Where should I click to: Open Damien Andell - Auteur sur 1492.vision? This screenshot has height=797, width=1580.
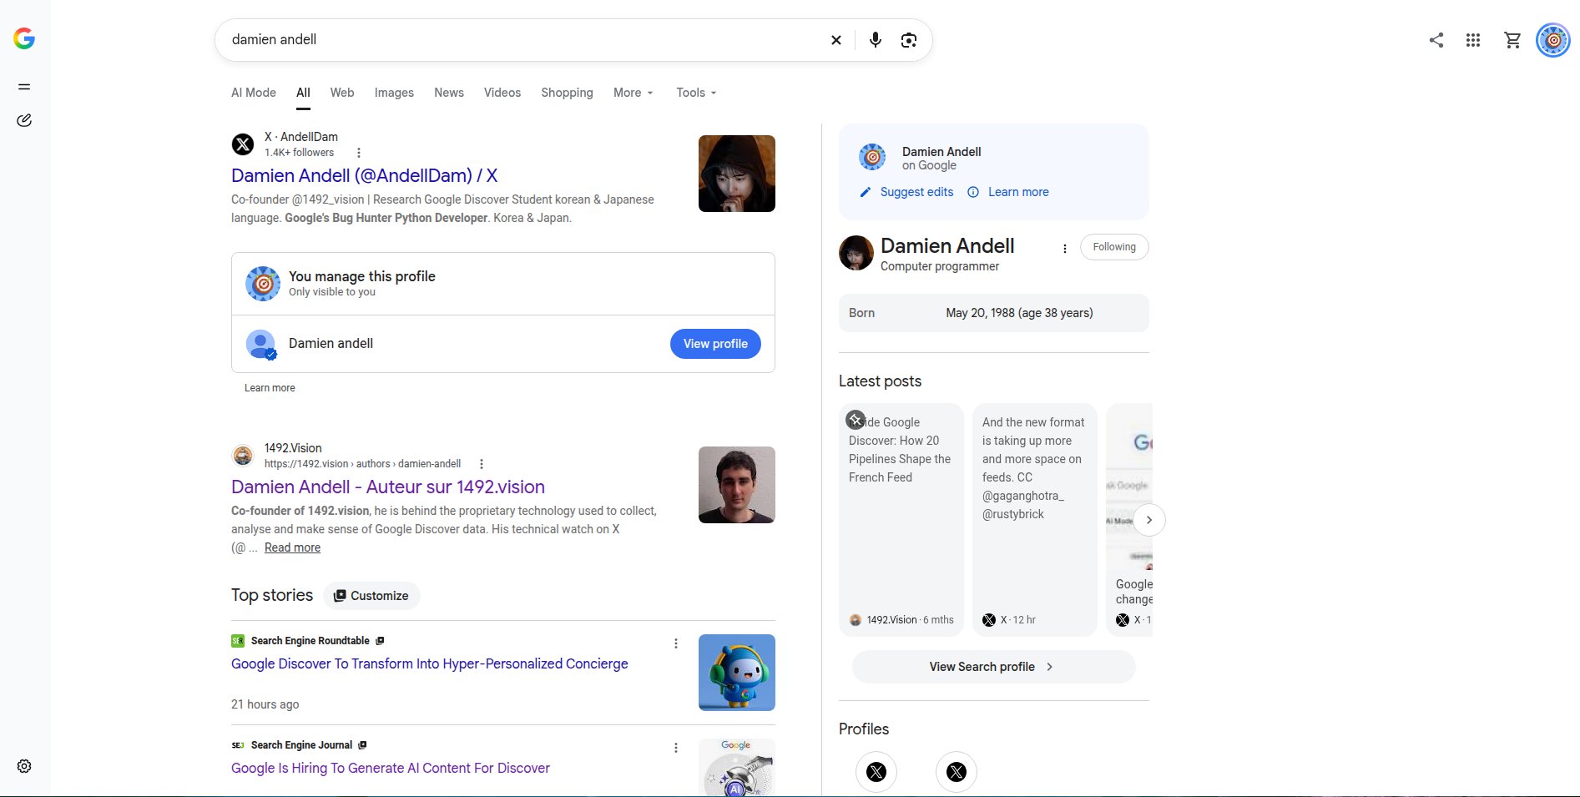(388, 487)
